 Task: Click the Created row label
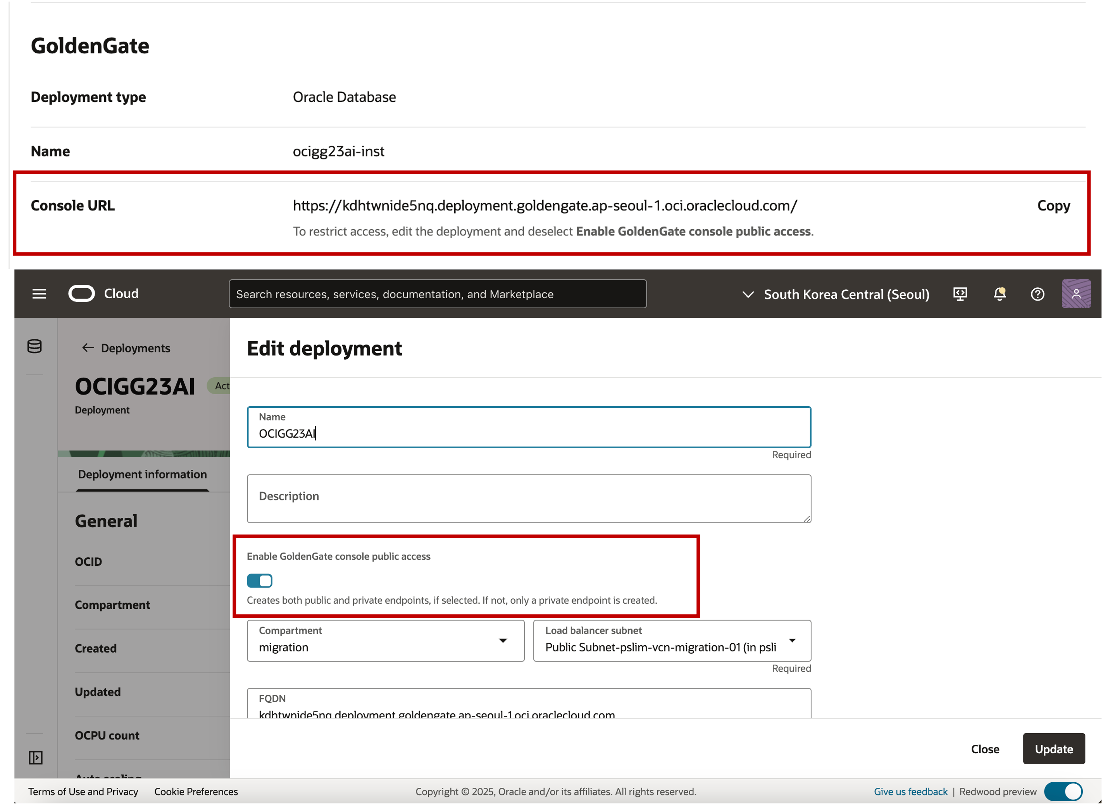click(96, 648)
